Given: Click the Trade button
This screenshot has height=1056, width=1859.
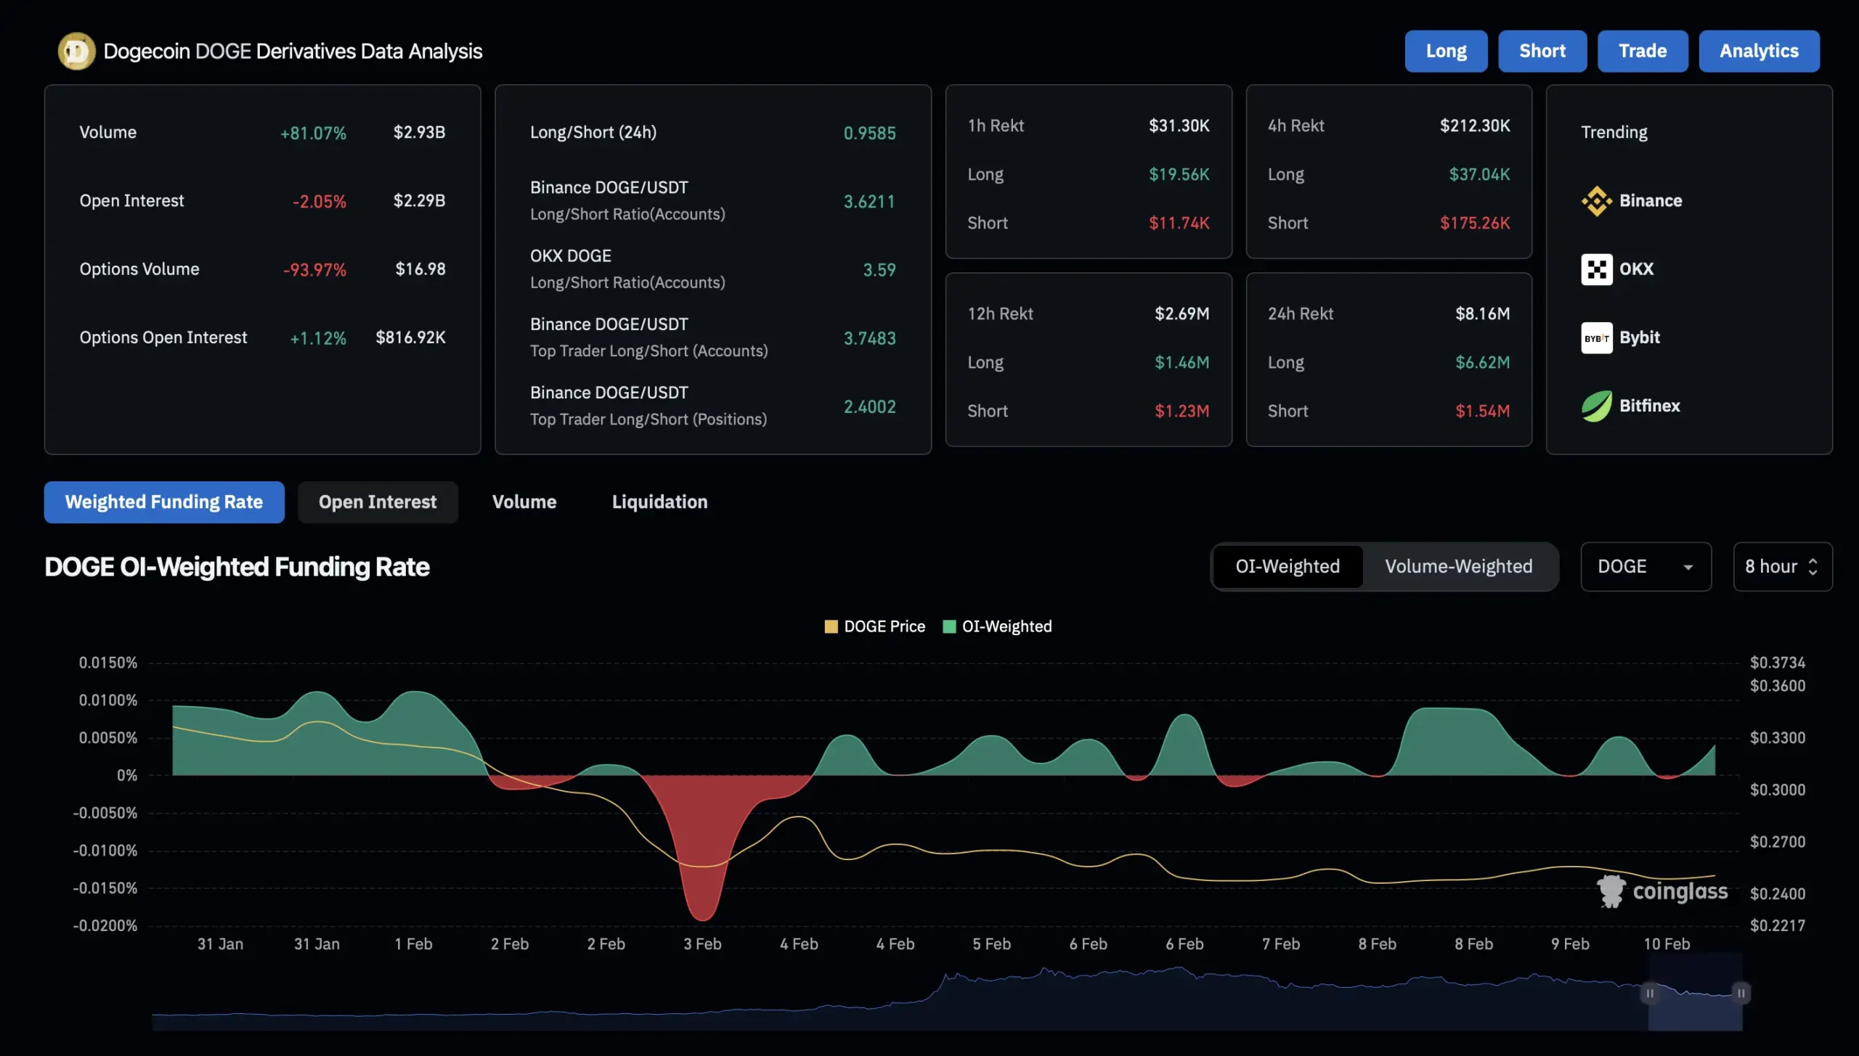Looking at the screenshot, I should [1643, 52].
